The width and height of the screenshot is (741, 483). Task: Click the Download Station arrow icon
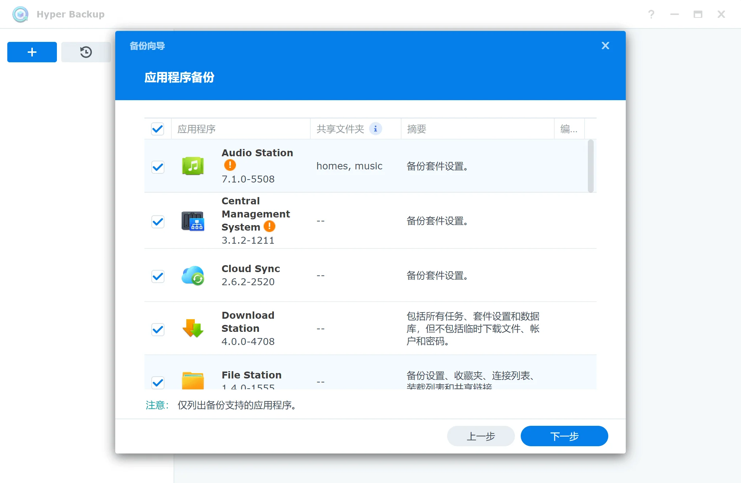coord(193,329)
